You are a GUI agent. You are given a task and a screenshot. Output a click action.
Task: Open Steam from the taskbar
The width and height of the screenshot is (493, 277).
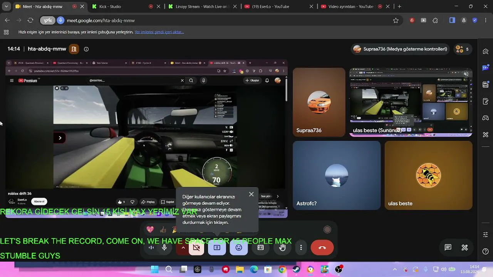296,270
